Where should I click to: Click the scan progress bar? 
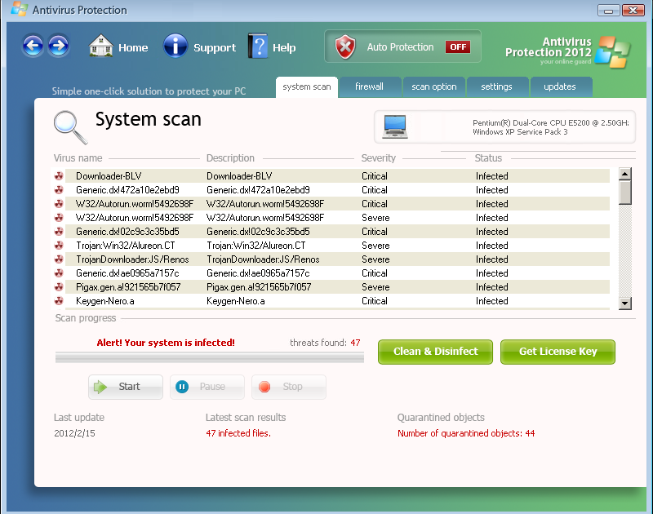tap(210, 357)
